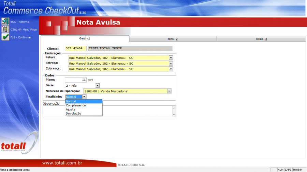Click the Observação scrollbar up arrow
Image resolution: width=307 pixels, height=172 pixels.
coord(174,108)
